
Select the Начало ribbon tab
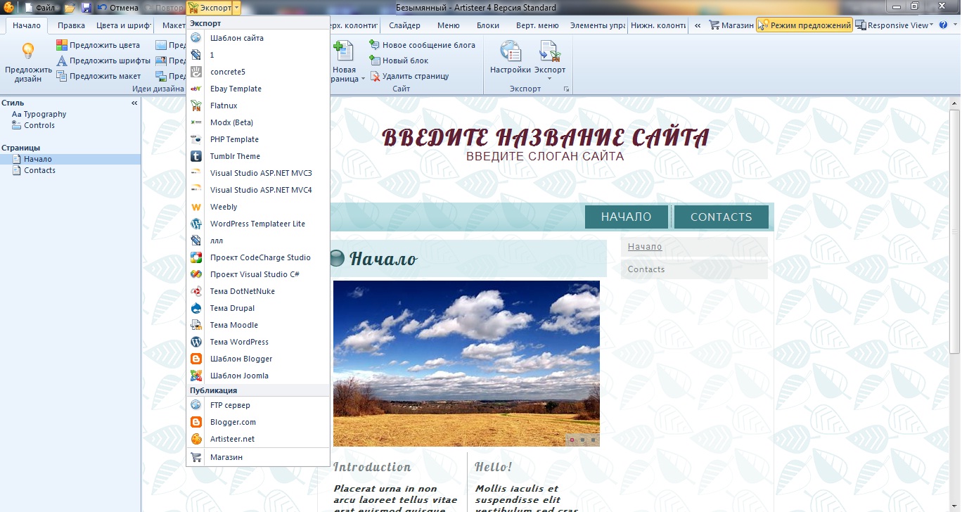click(x=27, y=25)
